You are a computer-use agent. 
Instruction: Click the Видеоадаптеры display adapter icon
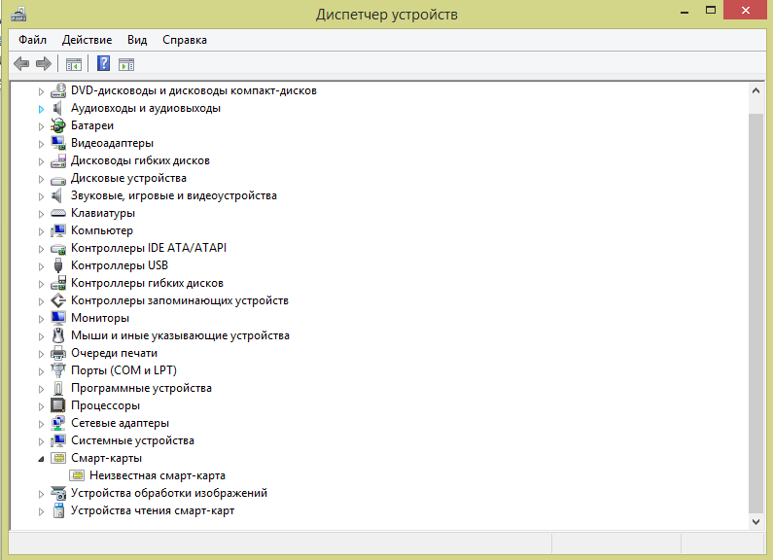click(x=58, y=143)
